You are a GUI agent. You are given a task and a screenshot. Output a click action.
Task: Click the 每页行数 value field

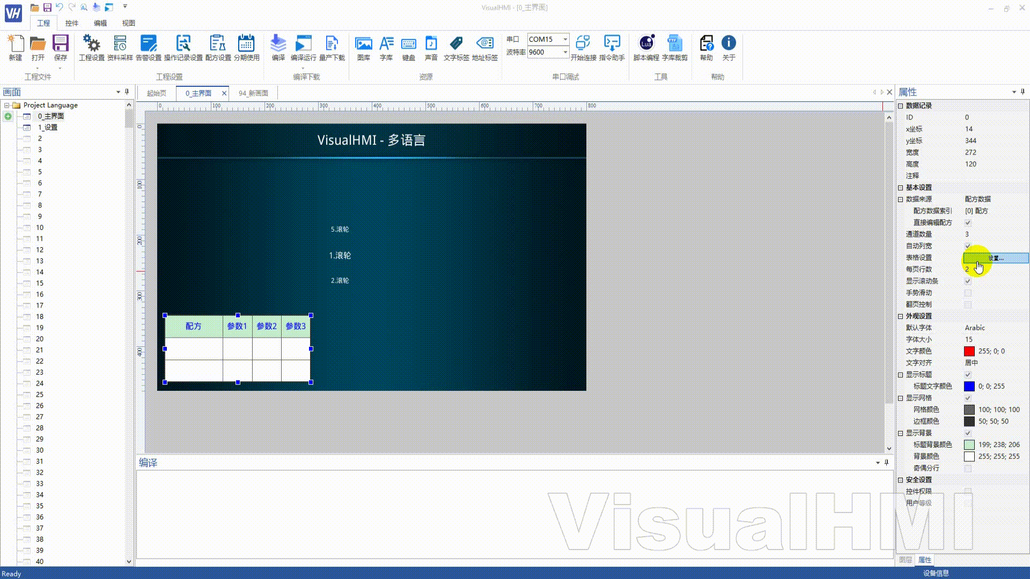pos(996,269)
